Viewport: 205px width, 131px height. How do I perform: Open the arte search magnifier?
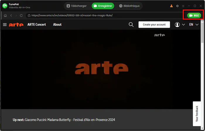(131, 24)
